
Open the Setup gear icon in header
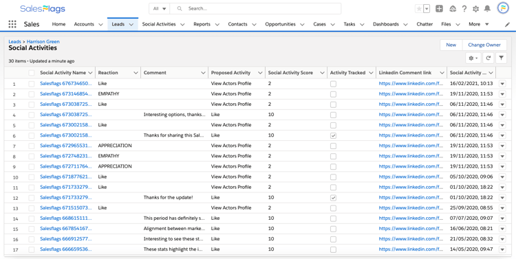pyautogui.click(x=475, y=9)
